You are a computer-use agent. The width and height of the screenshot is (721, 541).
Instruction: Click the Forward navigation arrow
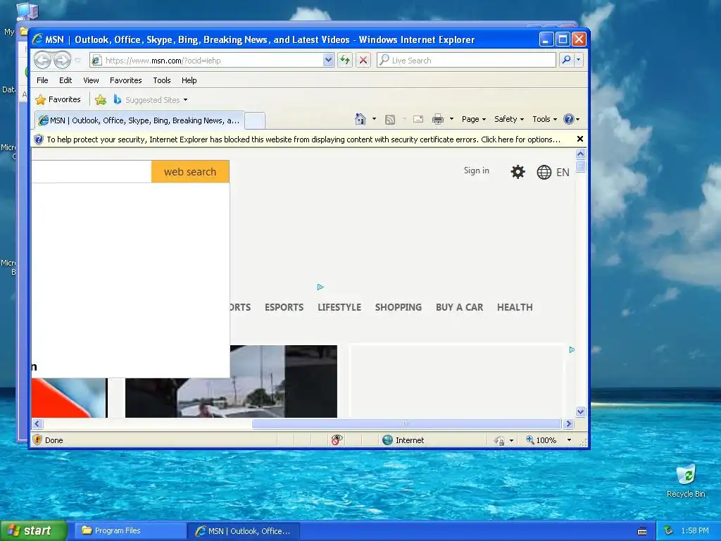(x=63, y=60)
